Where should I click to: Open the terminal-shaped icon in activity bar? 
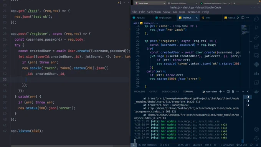(256, 83)
